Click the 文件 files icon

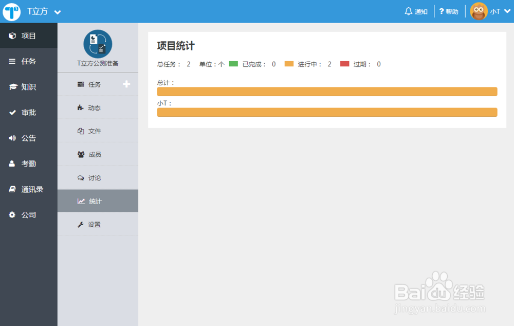[x=81, y=131]
